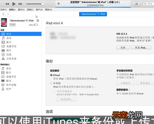Open the 文件(F) menu

3,10
